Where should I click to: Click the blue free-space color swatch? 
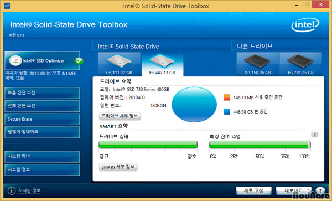(x=227, y=112)
